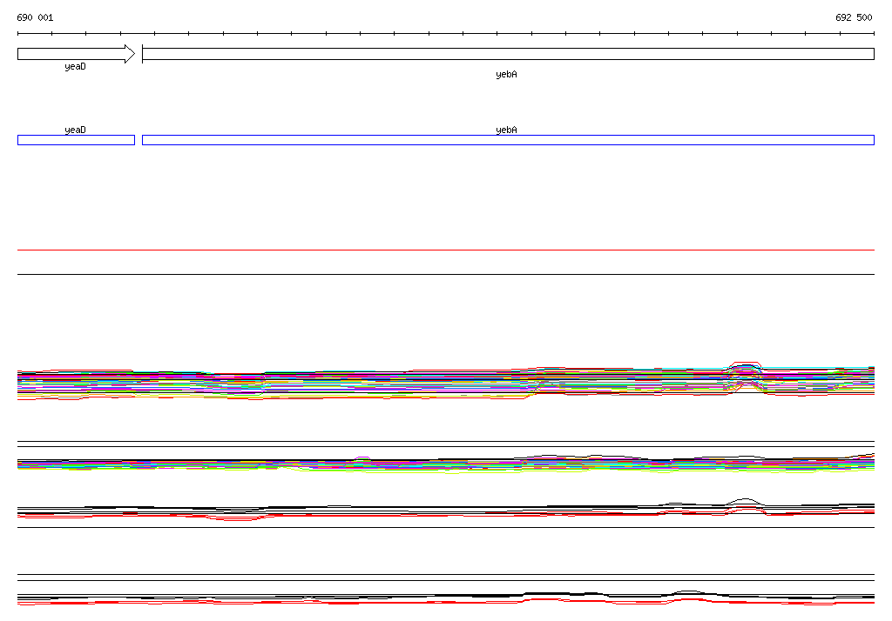Select the long black yebA gene bar
Viewport: 892px width, 621px height.
click(x=507, y=54)
